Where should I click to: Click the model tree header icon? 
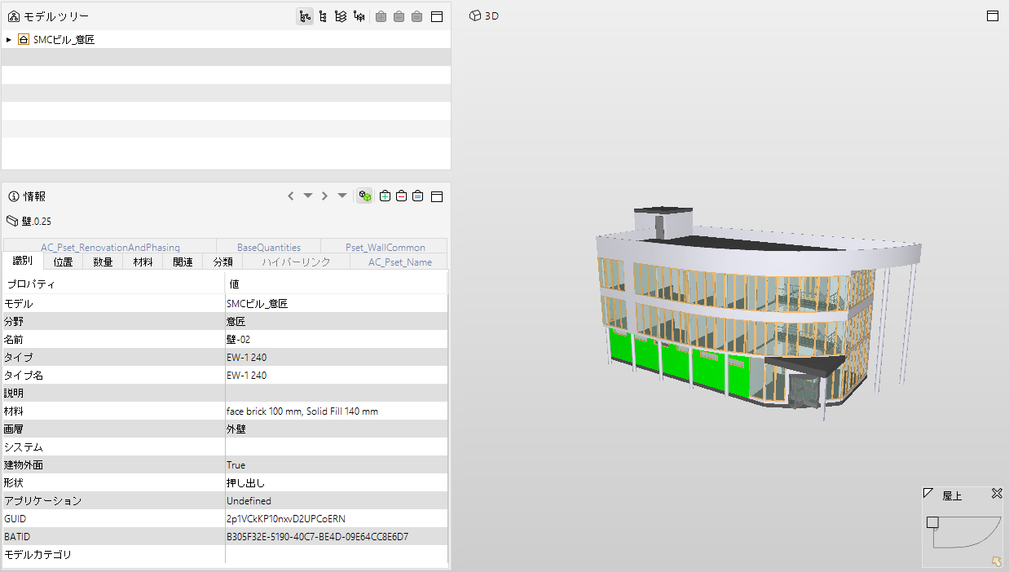(14, 16)
